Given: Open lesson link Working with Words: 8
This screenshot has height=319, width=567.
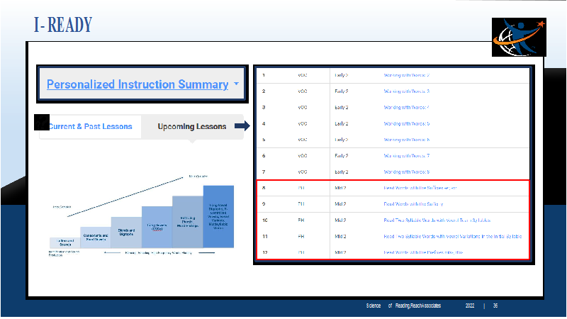Looking at the screenshot, I should click(406, 172).
